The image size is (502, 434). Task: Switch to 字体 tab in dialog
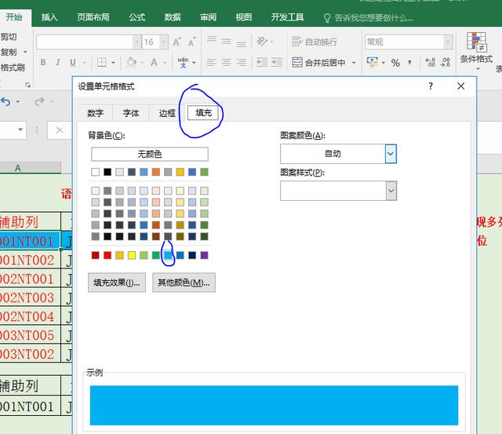click(x=131, y=113)
